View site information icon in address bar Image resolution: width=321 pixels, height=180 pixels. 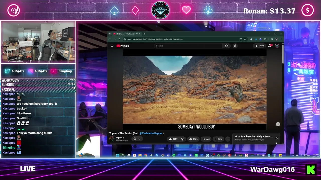point(125,39)
